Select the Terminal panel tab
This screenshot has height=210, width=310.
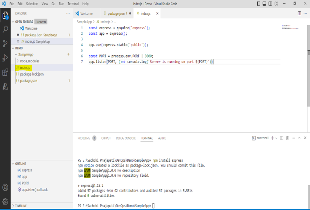pyautogui.click(x=147, y=138)
